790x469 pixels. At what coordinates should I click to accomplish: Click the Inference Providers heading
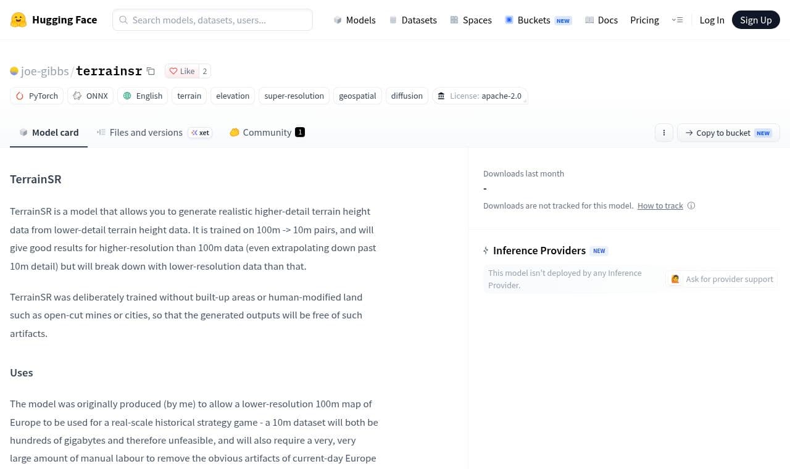[539, 251]
